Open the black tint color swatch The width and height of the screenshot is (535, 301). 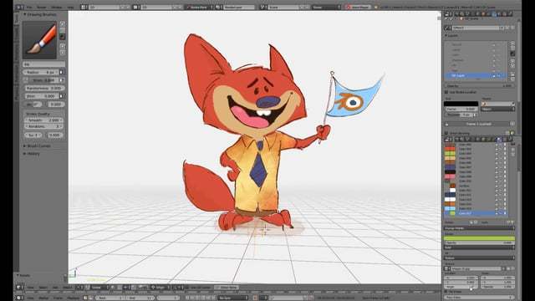[461, 104]
